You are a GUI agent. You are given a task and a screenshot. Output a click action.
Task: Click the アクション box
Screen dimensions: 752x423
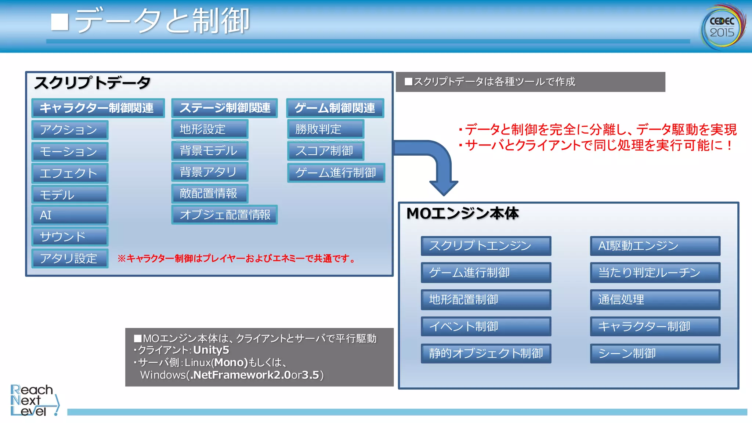[70, 130]
